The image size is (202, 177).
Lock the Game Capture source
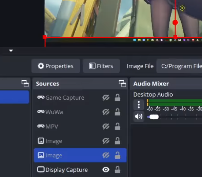point(118,97)
